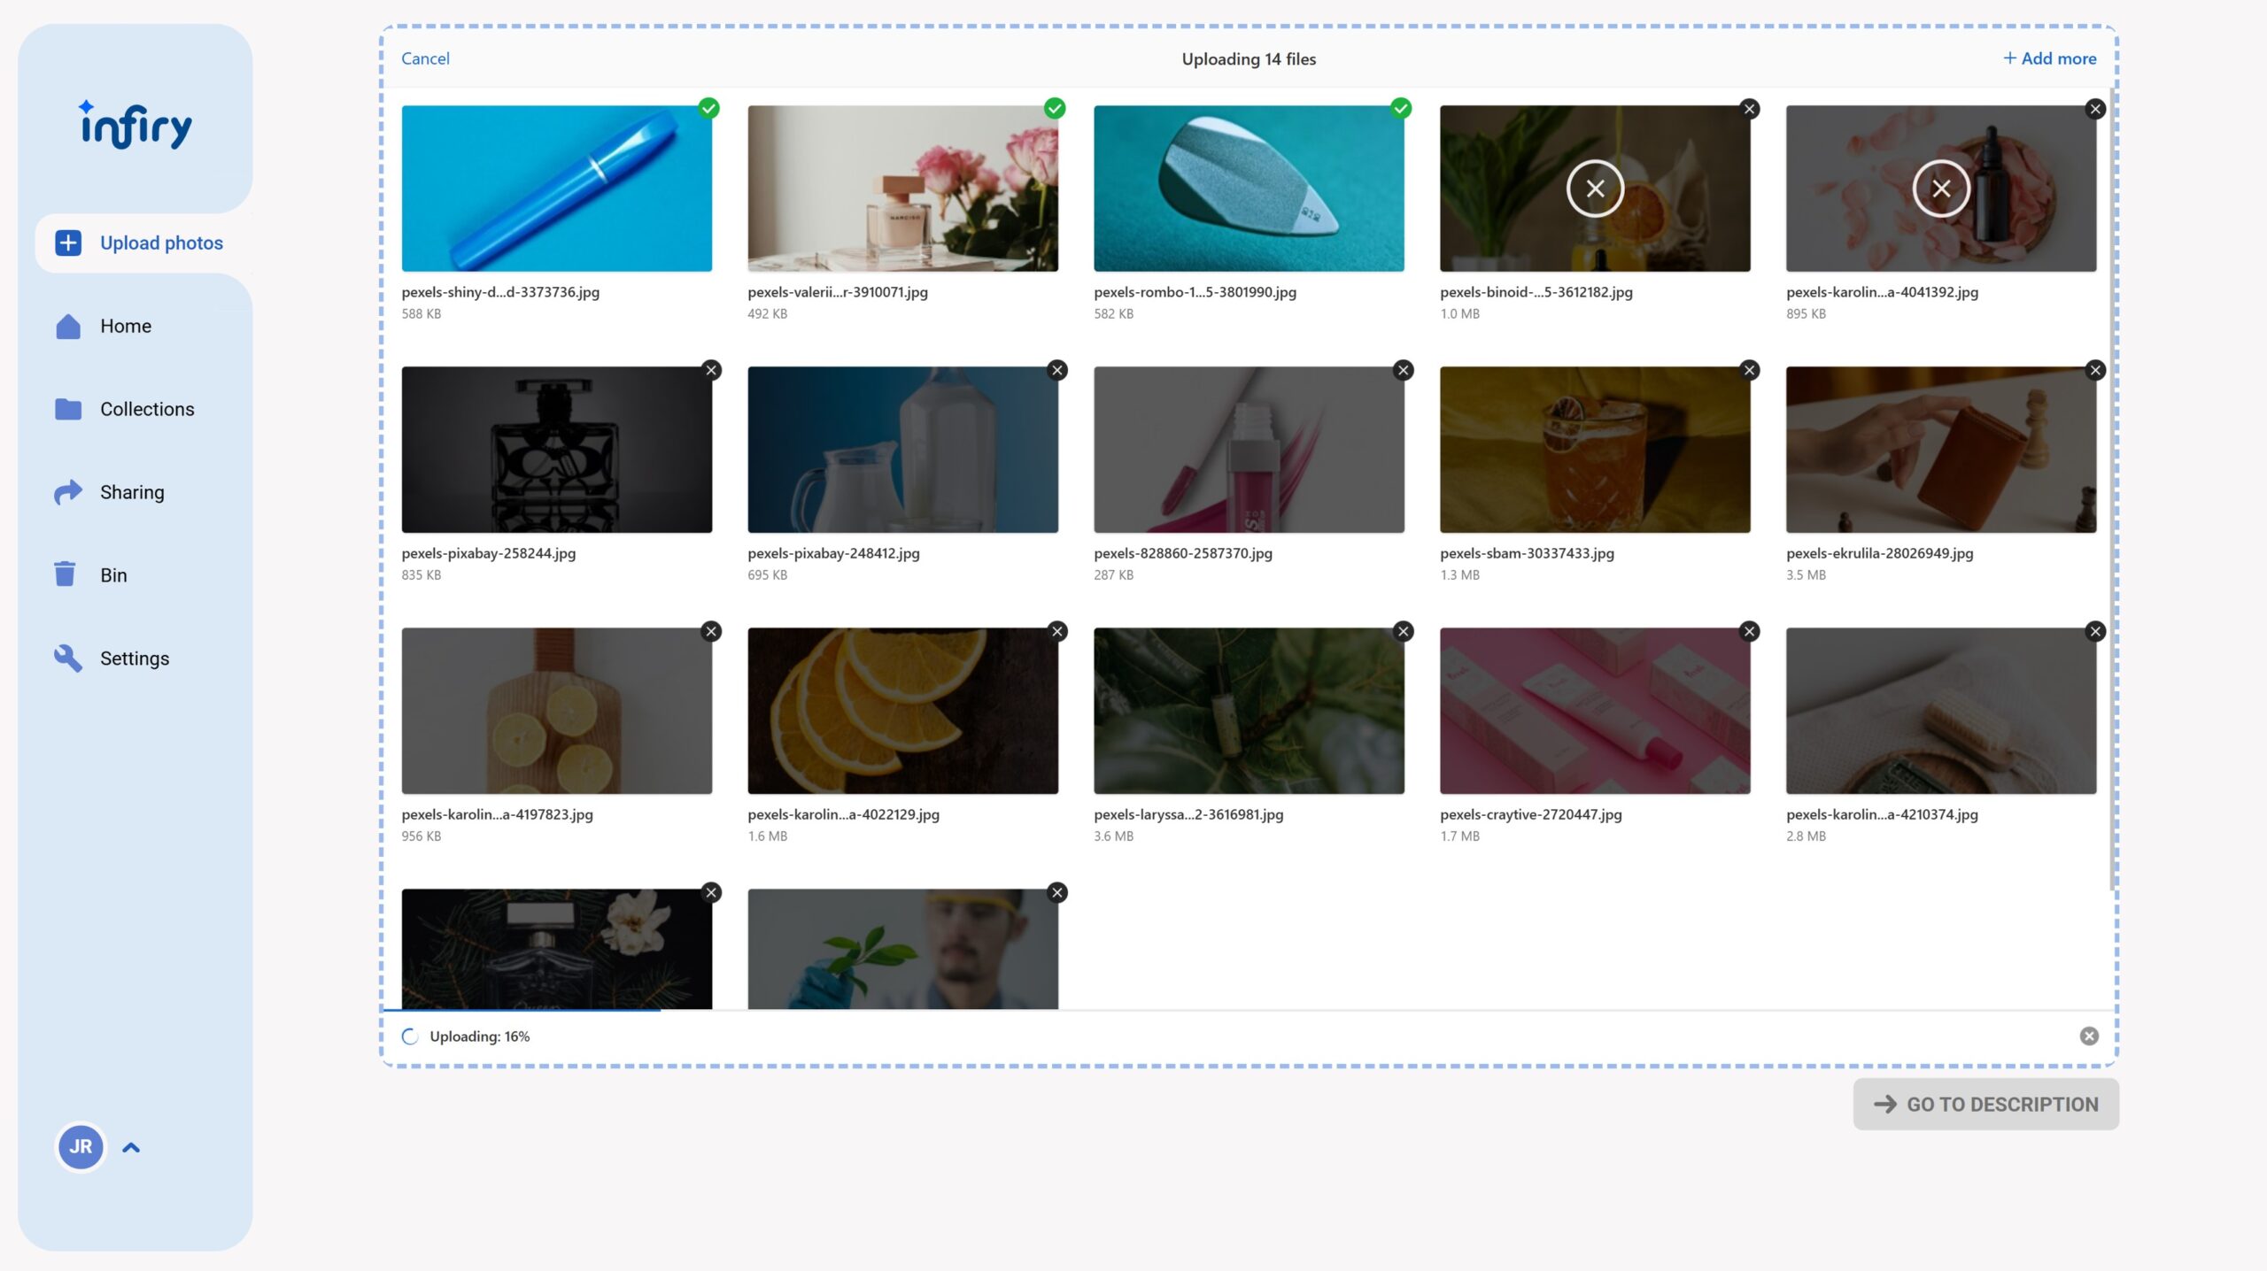The width and height of the screenshot is (2267, 1271).
Task: Click the Home house icon
Action: coord(68,326)
